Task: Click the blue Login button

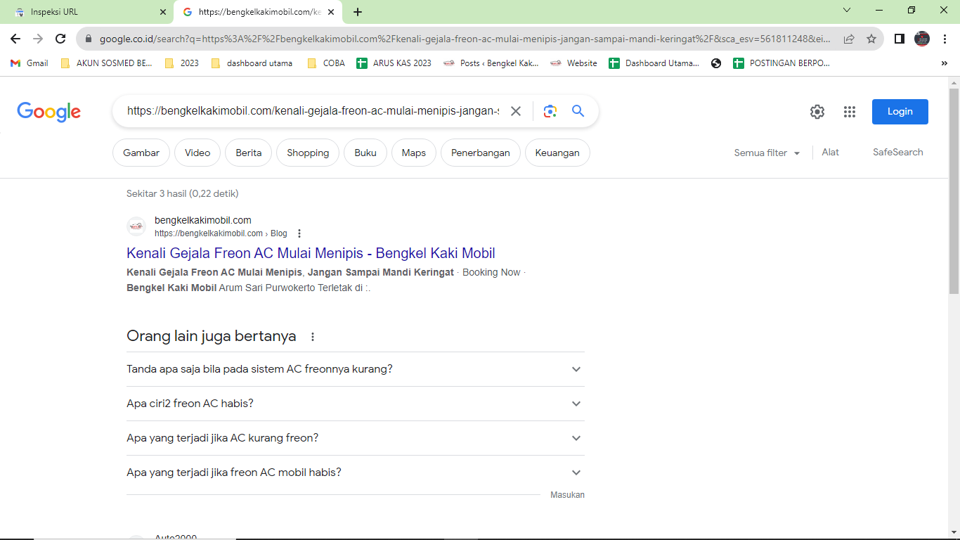Action: point(900,112)
